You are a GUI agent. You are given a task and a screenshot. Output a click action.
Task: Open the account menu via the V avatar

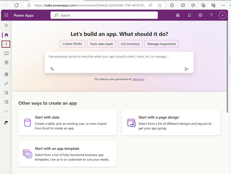[222, 15]
